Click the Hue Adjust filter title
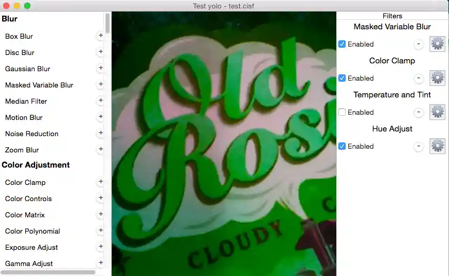This screenshot has width=449, height=276. point(392,129)
